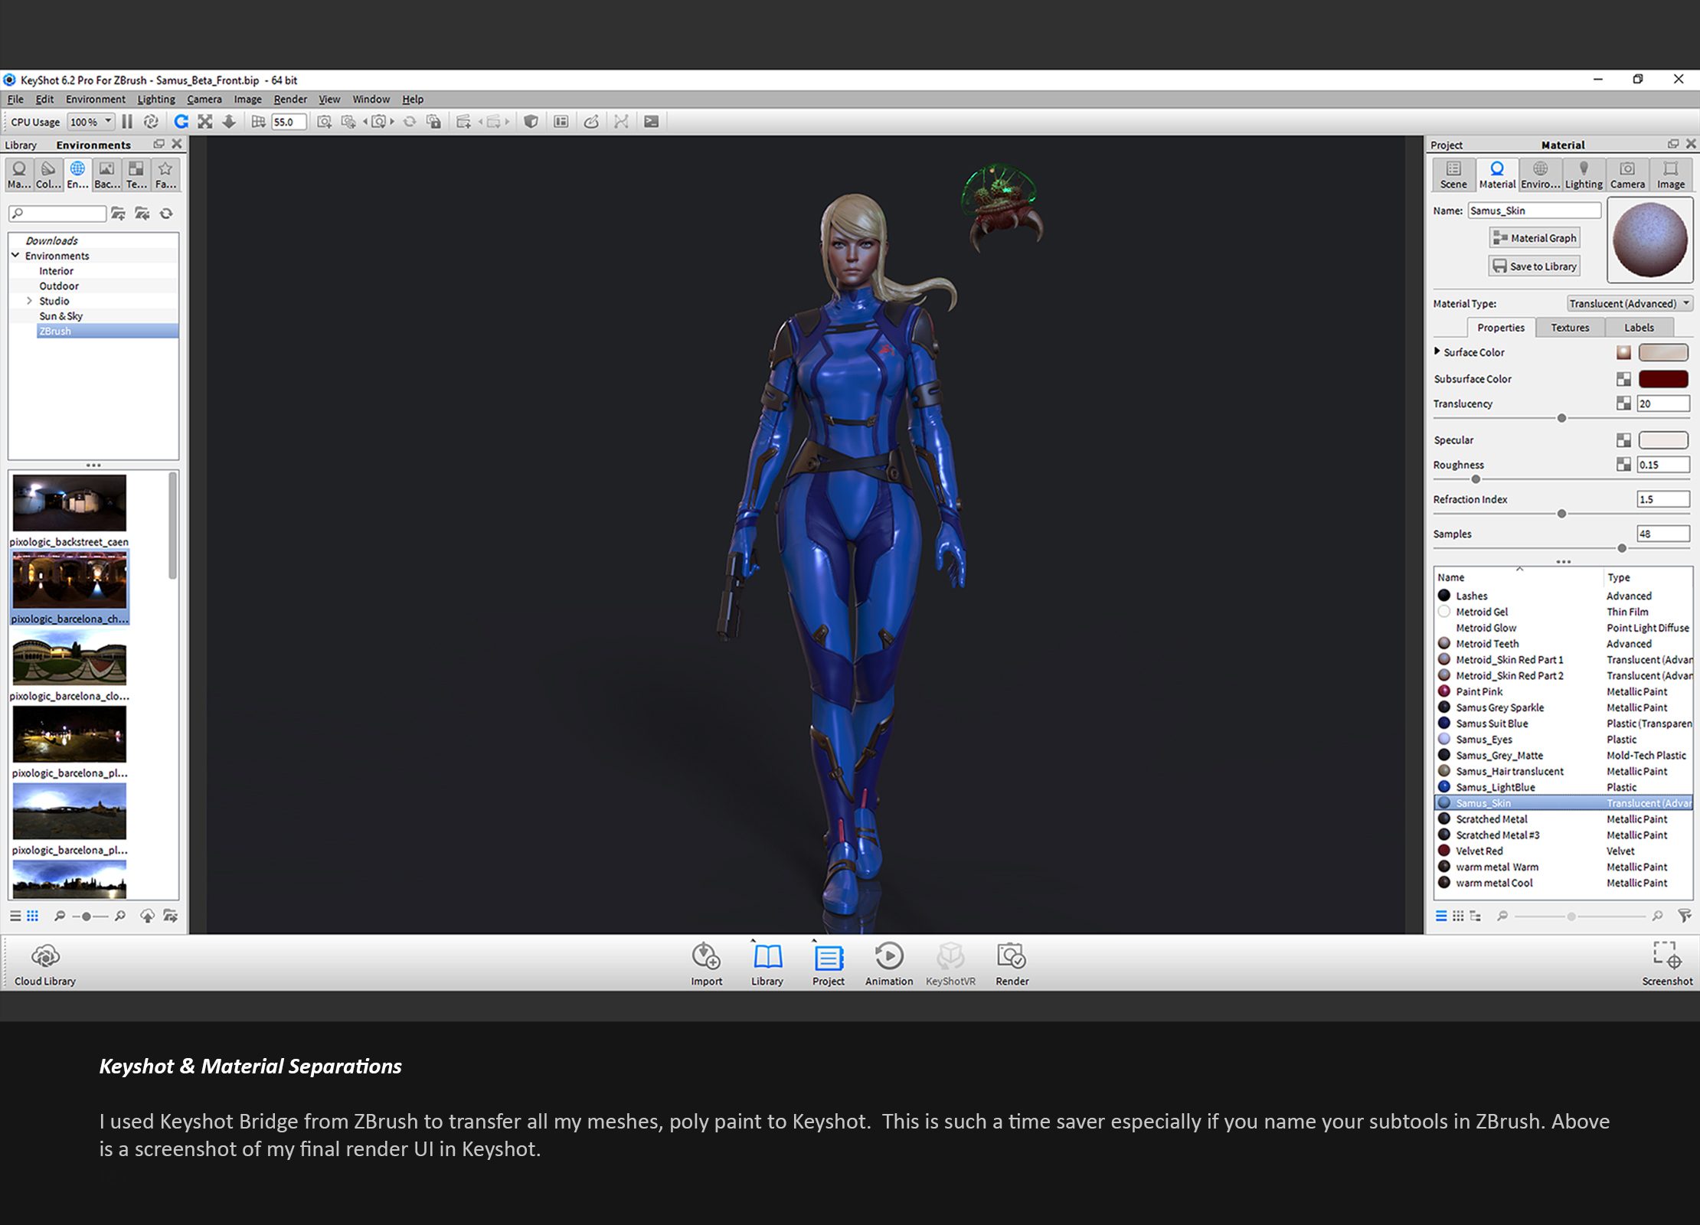The width and height of the screenshot is (1700, 1225).
Task: Click the add folder icon in Library
Action: point(118,214)
